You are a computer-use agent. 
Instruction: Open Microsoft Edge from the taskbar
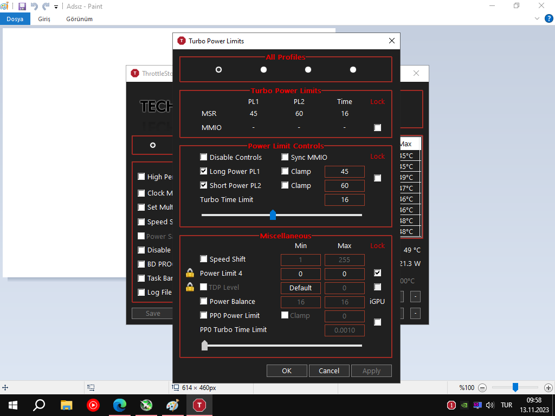point(120,405)
